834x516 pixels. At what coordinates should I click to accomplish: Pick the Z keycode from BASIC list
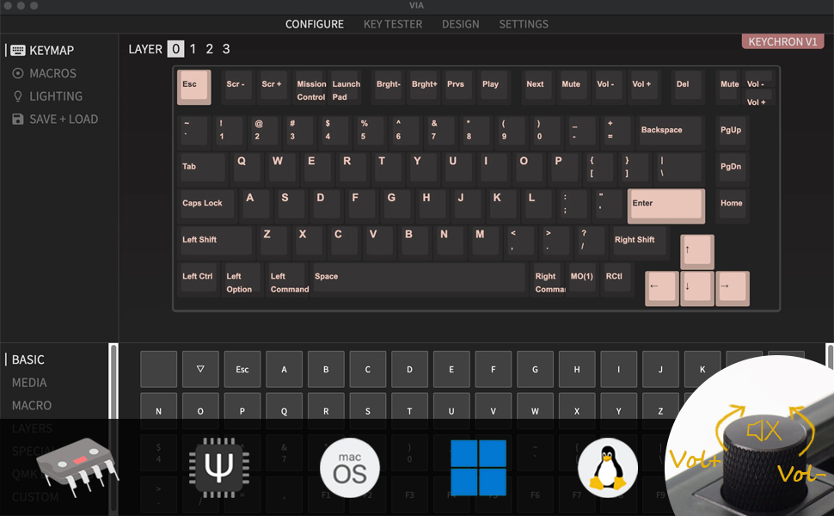click(x=660, y=411)
